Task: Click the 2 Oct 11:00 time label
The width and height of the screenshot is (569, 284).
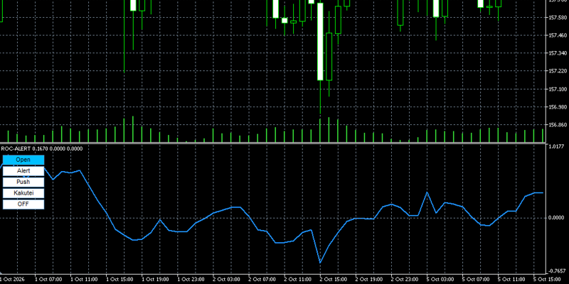Action: pyautogui.click(x=297, y=279)
